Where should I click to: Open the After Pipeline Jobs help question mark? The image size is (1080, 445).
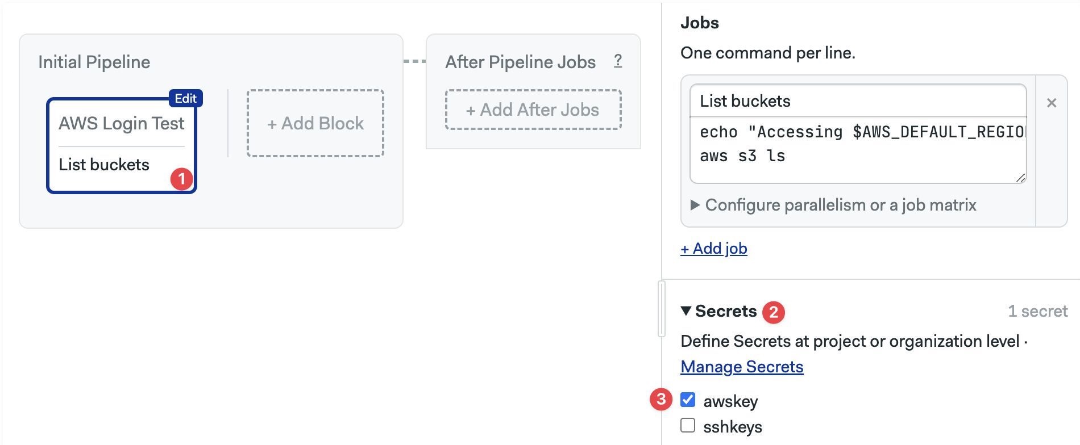618,61
